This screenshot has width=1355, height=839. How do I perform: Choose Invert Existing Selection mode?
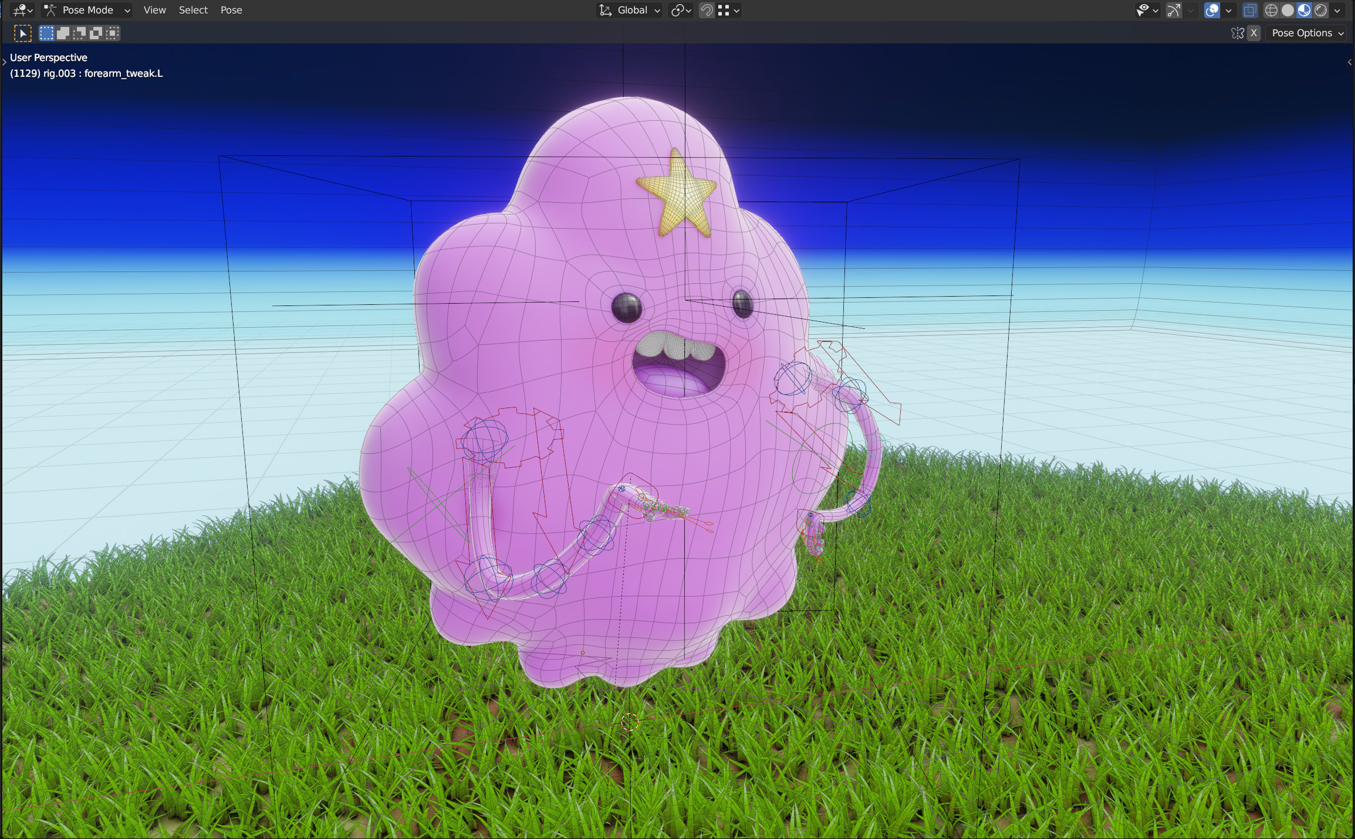pos(96,33)
